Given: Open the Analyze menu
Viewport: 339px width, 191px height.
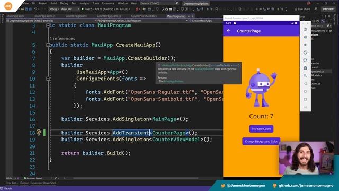Looking at the screenshot, I should [84, 3].
